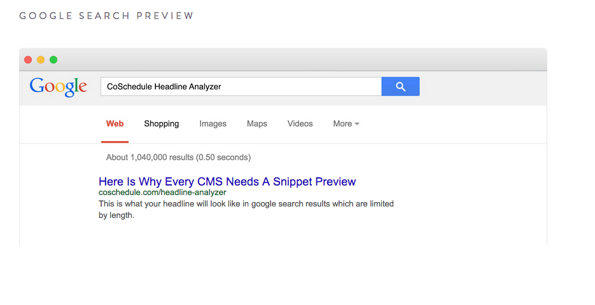Open the Images tab
Image resolution: width=595 pixels, height=305 pixels.
click(x=213, y=124)
